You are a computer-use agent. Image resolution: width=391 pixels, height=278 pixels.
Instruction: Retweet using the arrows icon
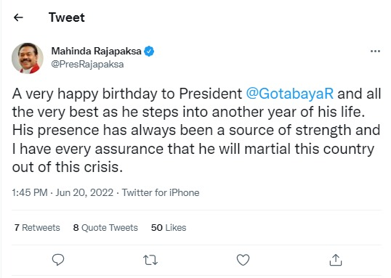click(150, 260)
